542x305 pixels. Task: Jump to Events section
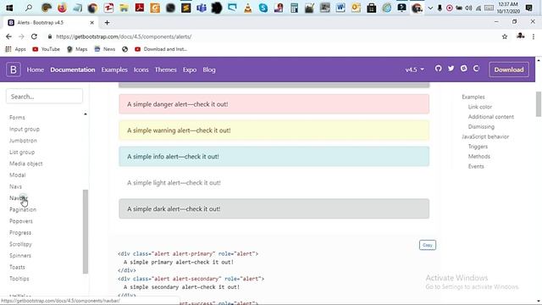click(x=476, y=166)
